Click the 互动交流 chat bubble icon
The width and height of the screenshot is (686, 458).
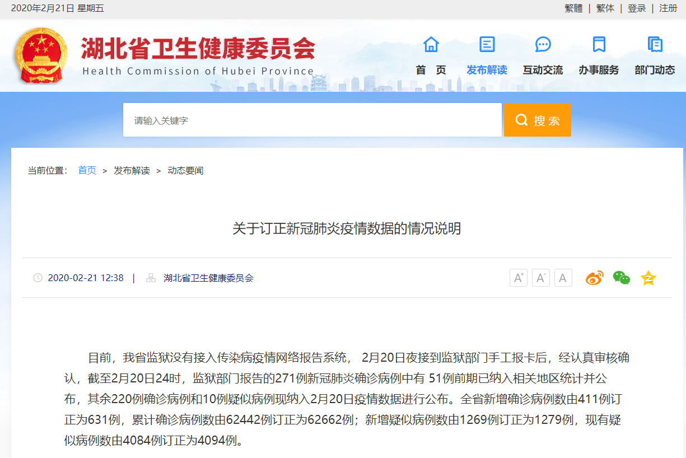[542, 44]
